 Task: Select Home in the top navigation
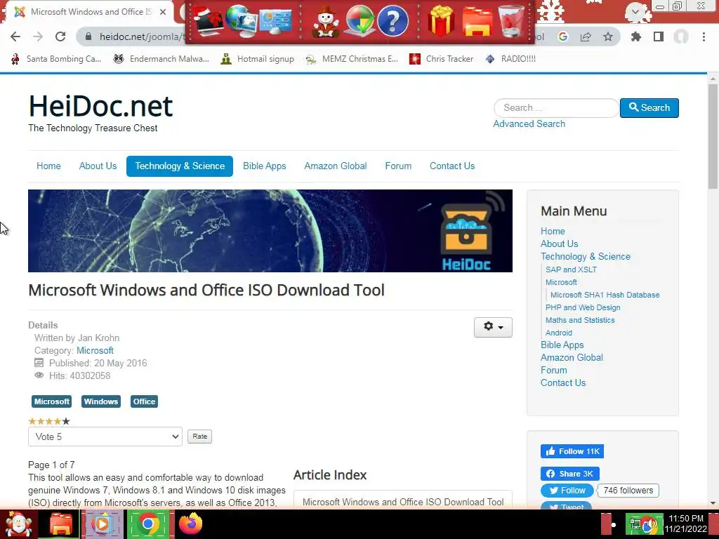click(48, 166)
